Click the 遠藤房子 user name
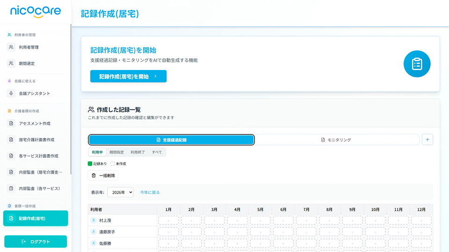 pyautogui.click(x=107, y=232)
